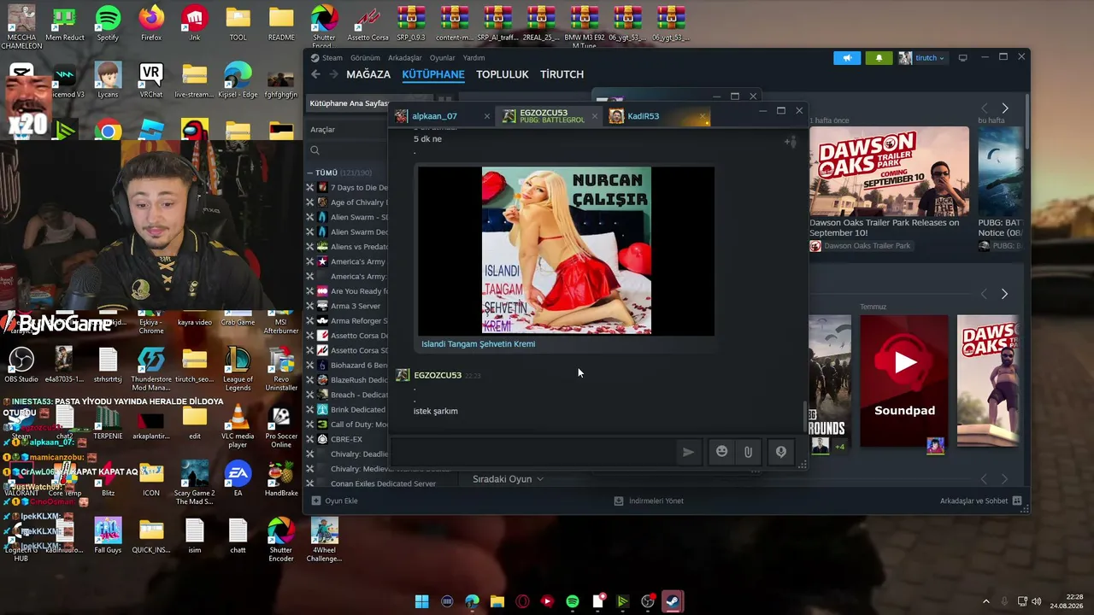The height and width of the screenshot is (615, 1094).
Task: Click the add-friend icon in chat
Action: (791, 141)
